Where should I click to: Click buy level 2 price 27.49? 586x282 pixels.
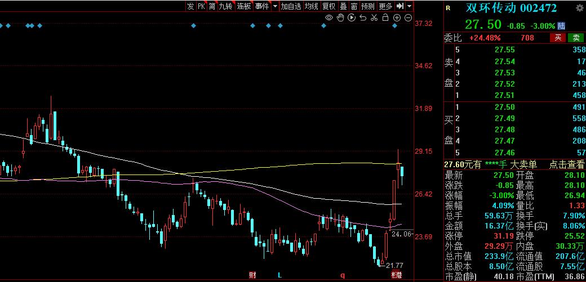click(x=504, y=118)
